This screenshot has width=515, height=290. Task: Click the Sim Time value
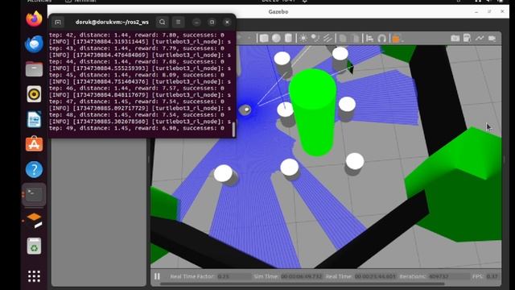click(x=302, y=276)
